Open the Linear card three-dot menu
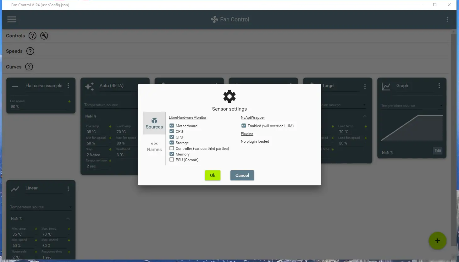 click(x=68, y=189)
